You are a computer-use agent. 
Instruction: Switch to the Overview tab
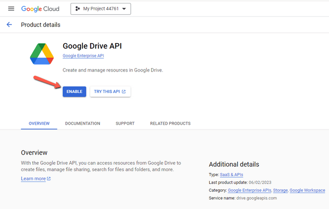pyautogui.click(x=39, y=124)
